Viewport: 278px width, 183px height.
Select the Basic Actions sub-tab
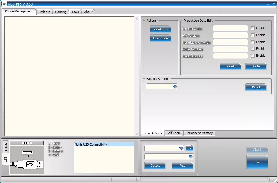tap(153, 133)
